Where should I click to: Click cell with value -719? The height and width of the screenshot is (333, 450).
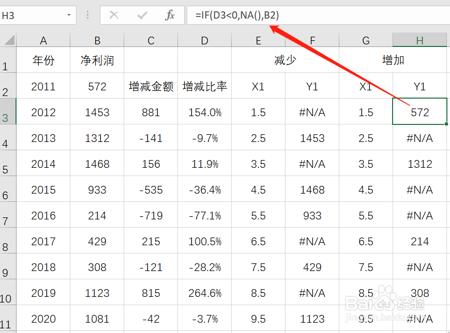tap(151, 215)
